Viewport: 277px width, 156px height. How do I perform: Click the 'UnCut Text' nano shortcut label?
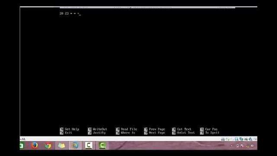[186, 133]
